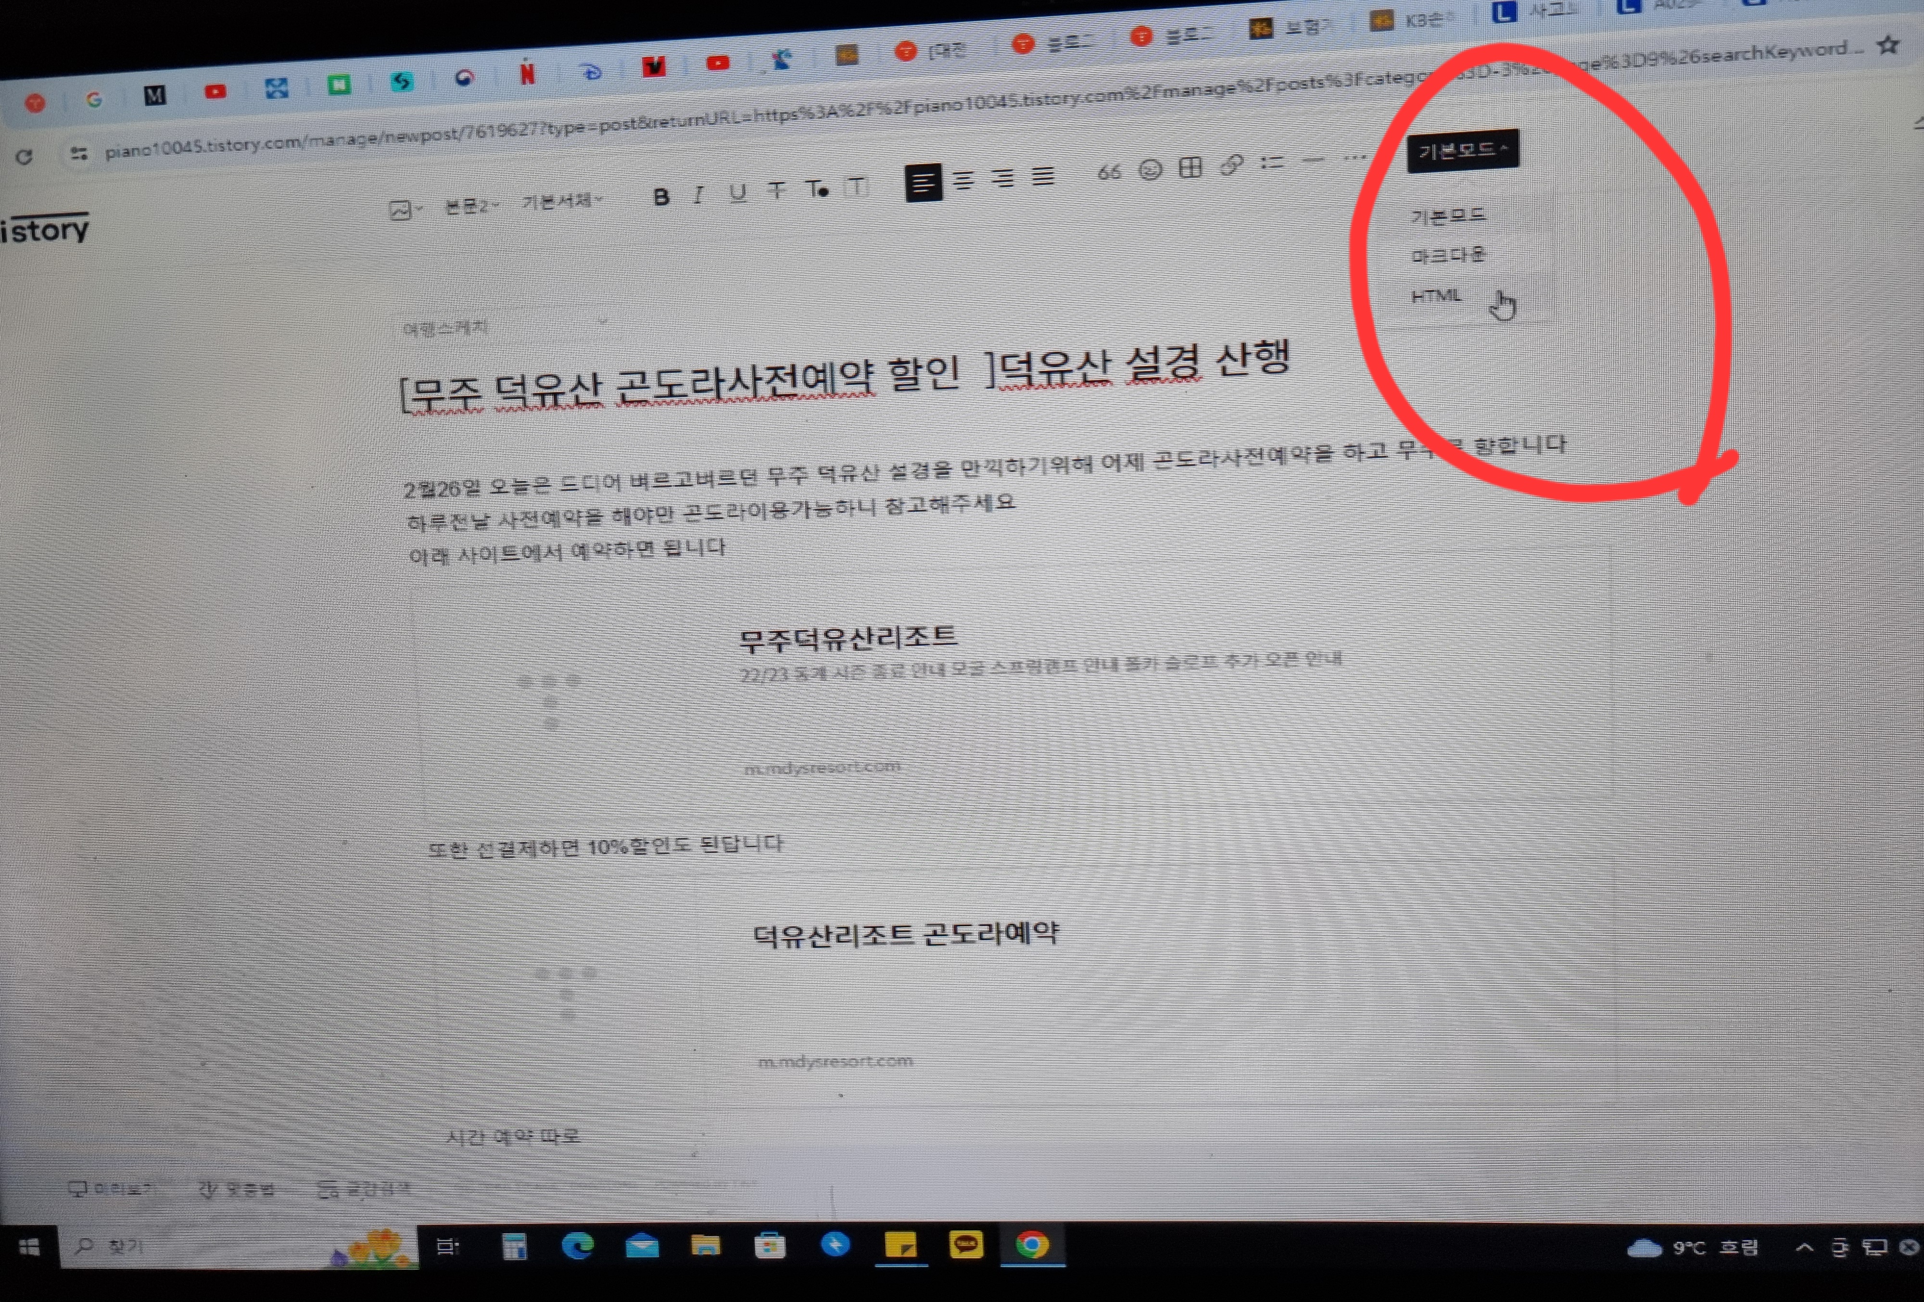Viewport: 1924px width, 1302px height.
Task: Insert a blockquote
Action: coord(1109,172)
